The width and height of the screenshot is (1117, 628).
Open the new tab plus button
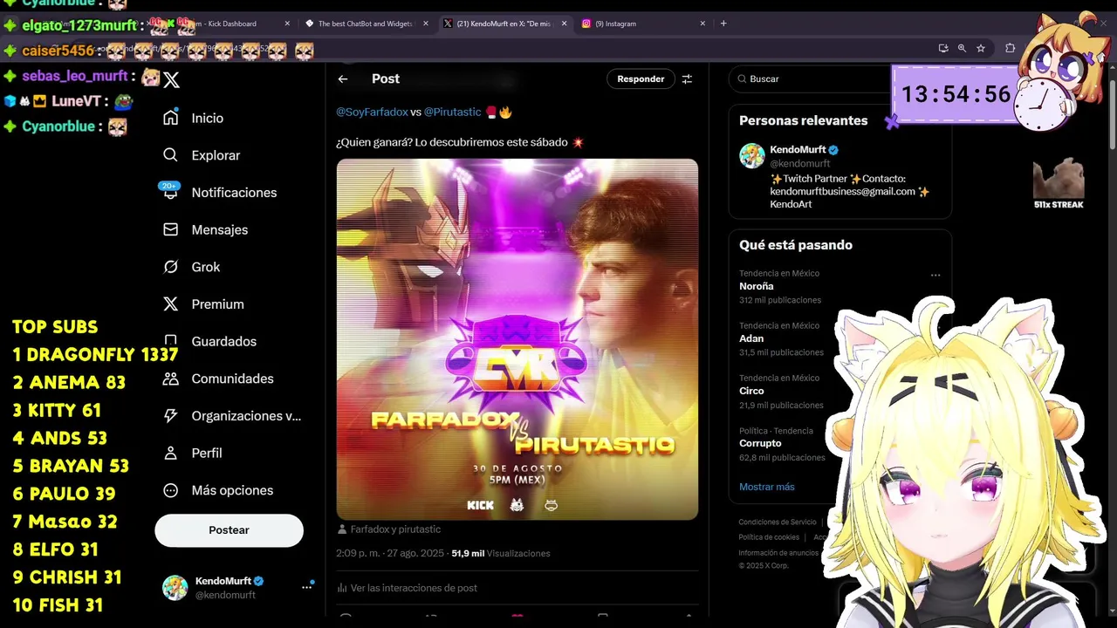(723, 24)
